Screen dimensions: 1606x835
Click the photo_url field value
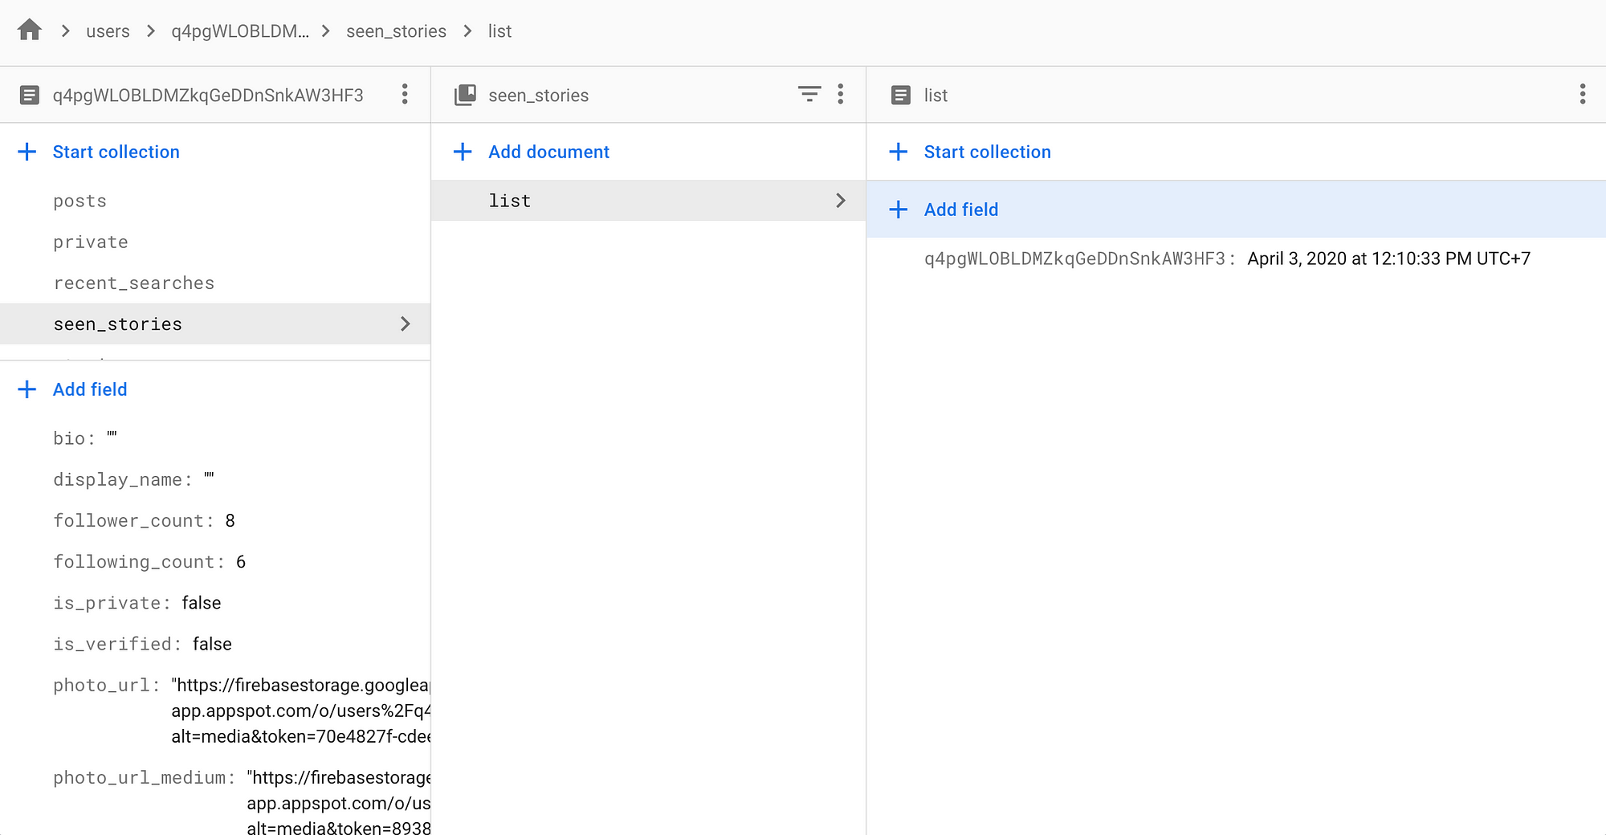tap(301, 711)
